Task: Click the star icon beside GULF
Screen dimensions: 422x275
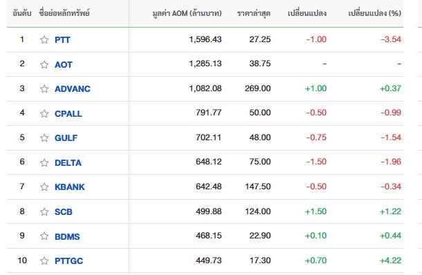Action: coord(44,138)
